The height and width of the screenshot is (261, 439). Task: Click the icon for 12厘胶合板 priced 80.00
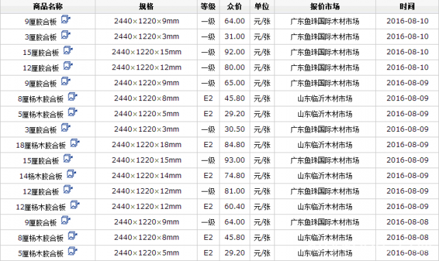(68, 66)
